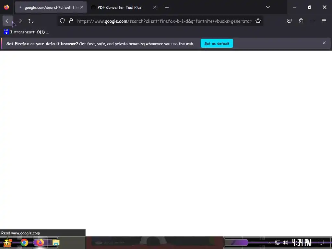Open the 4:34 PM taskbar clock

(x=302, y=243)
